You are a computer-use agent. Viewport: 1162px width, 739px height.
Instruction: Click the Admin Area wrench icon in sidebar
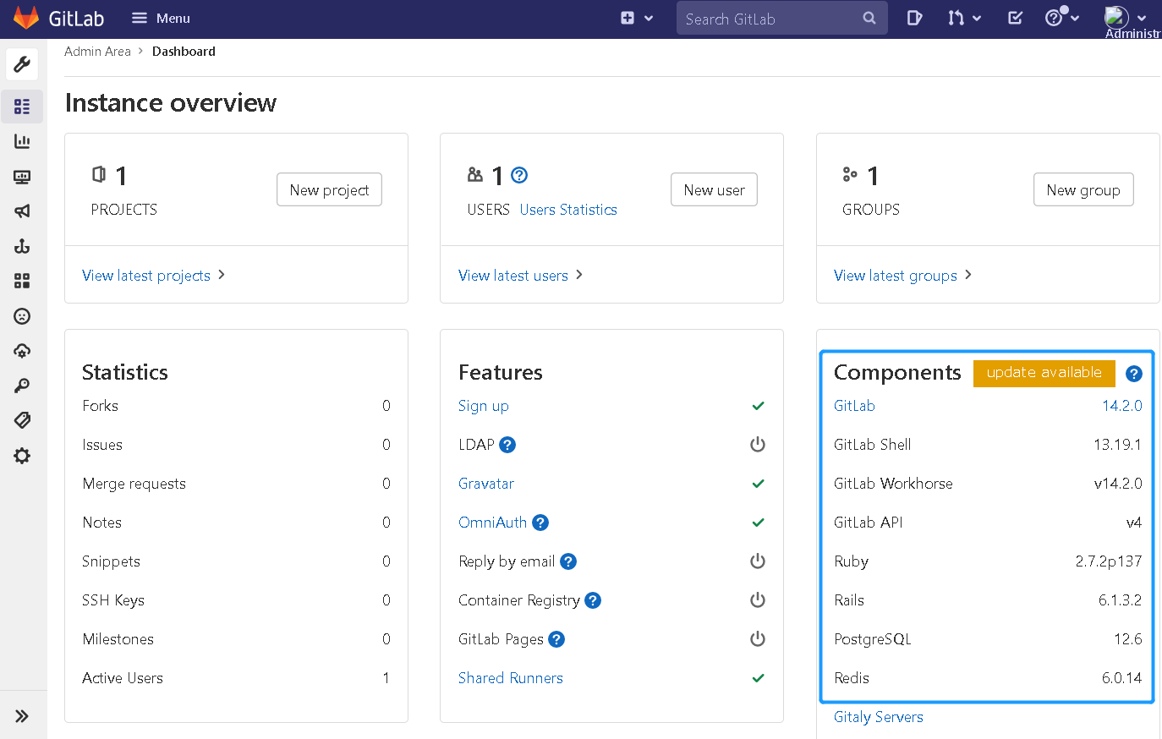pyautogui.click(x=22, y=64)
